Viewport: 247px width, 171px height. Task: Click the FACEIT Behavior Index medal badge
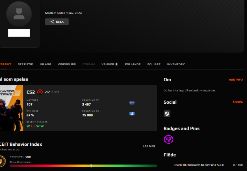pos(3,161)
